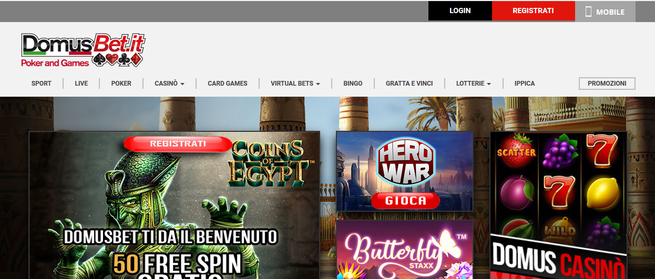Expand the LOTTERIE dropdown menu

coord(474,84)
